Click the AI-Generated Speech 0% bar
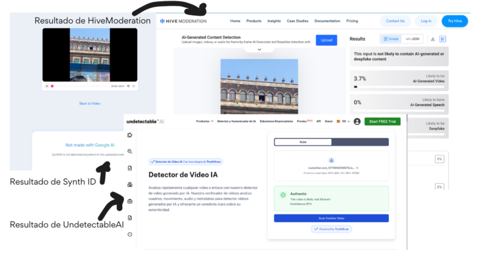 point(399,110)
